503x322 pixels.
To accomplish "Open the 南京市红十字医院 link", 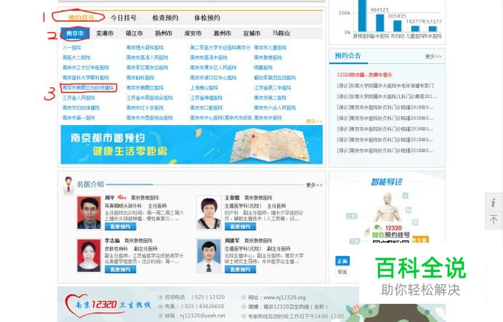I will (145, 108).
